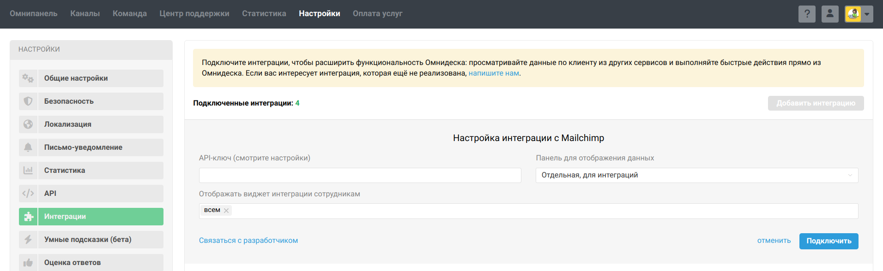
Task: Click the 'всем' tag label
Action: click(212, 210)
